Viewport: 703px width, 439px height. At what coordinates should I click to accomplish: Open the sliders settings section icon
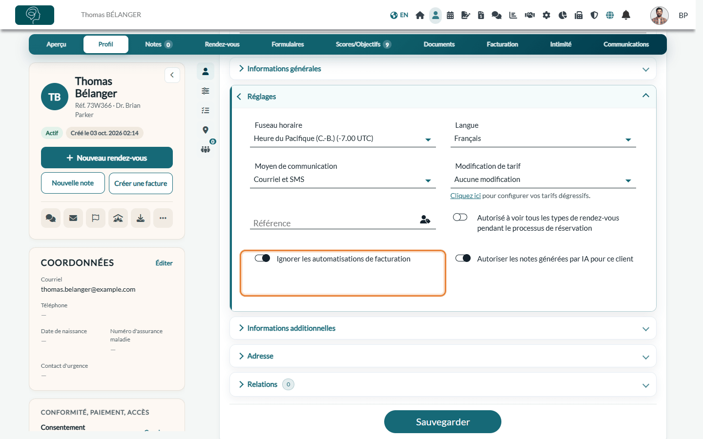206,91
